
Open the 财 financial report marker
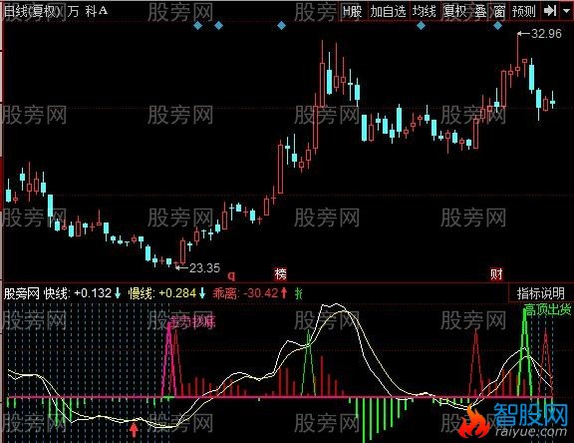pyautogui.click(x=496, y=273)
